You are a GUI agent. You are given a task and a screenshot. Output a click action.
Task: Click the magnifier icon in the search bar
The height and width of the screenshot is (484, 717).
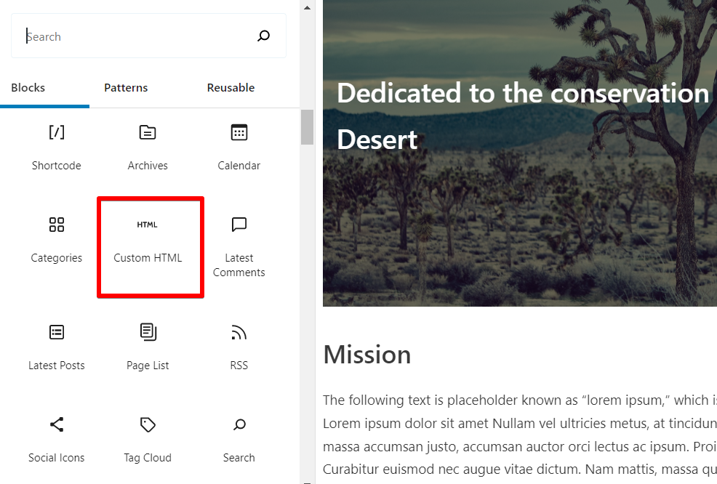(263, 35)
